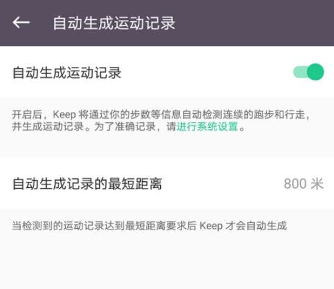Tap the 自动生成运动记录 header title
This screenshot has width=334, height=289.
tap(114, 23)
